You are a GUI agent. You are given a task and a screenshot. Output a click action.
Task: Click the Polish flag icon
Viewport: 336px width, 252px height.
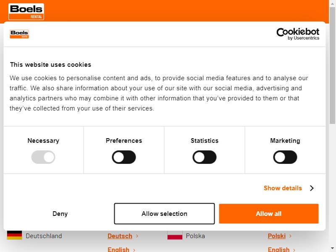(x=175, y=235)
